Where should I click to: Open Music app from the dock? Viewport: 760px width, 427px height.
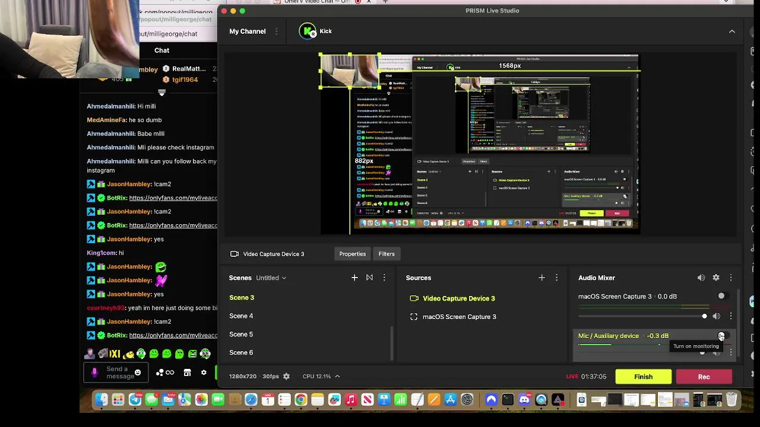(x=350, y=400)
